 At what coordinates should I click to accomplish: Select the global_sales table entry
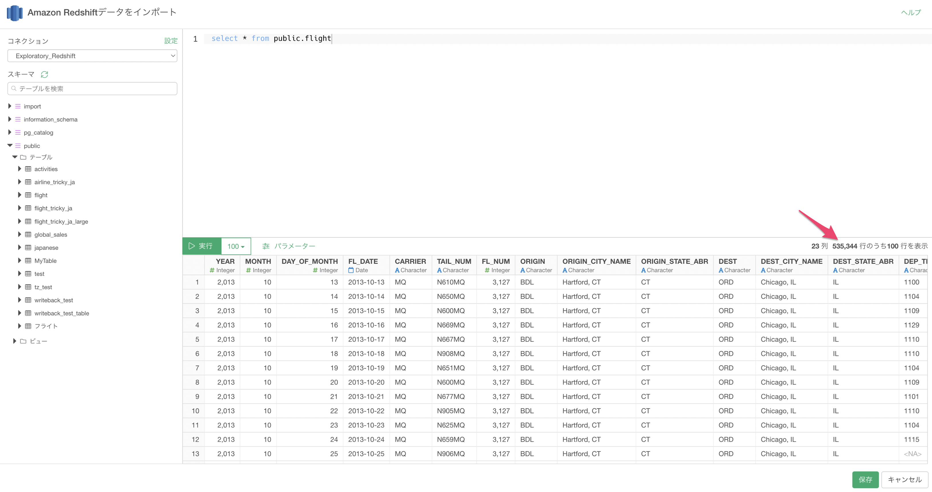(x=51, y=235)
